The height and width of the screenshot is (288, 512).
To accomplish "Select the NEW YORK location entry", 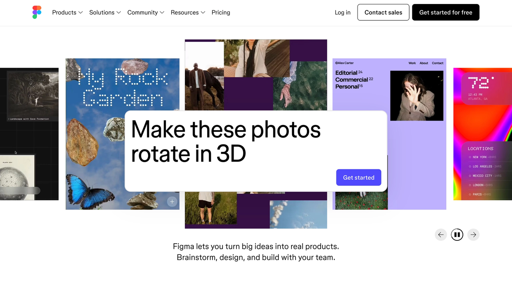I will [482, 157].
